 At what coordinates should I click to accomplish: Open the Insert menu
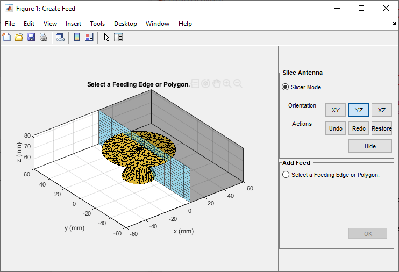[73, 24]
